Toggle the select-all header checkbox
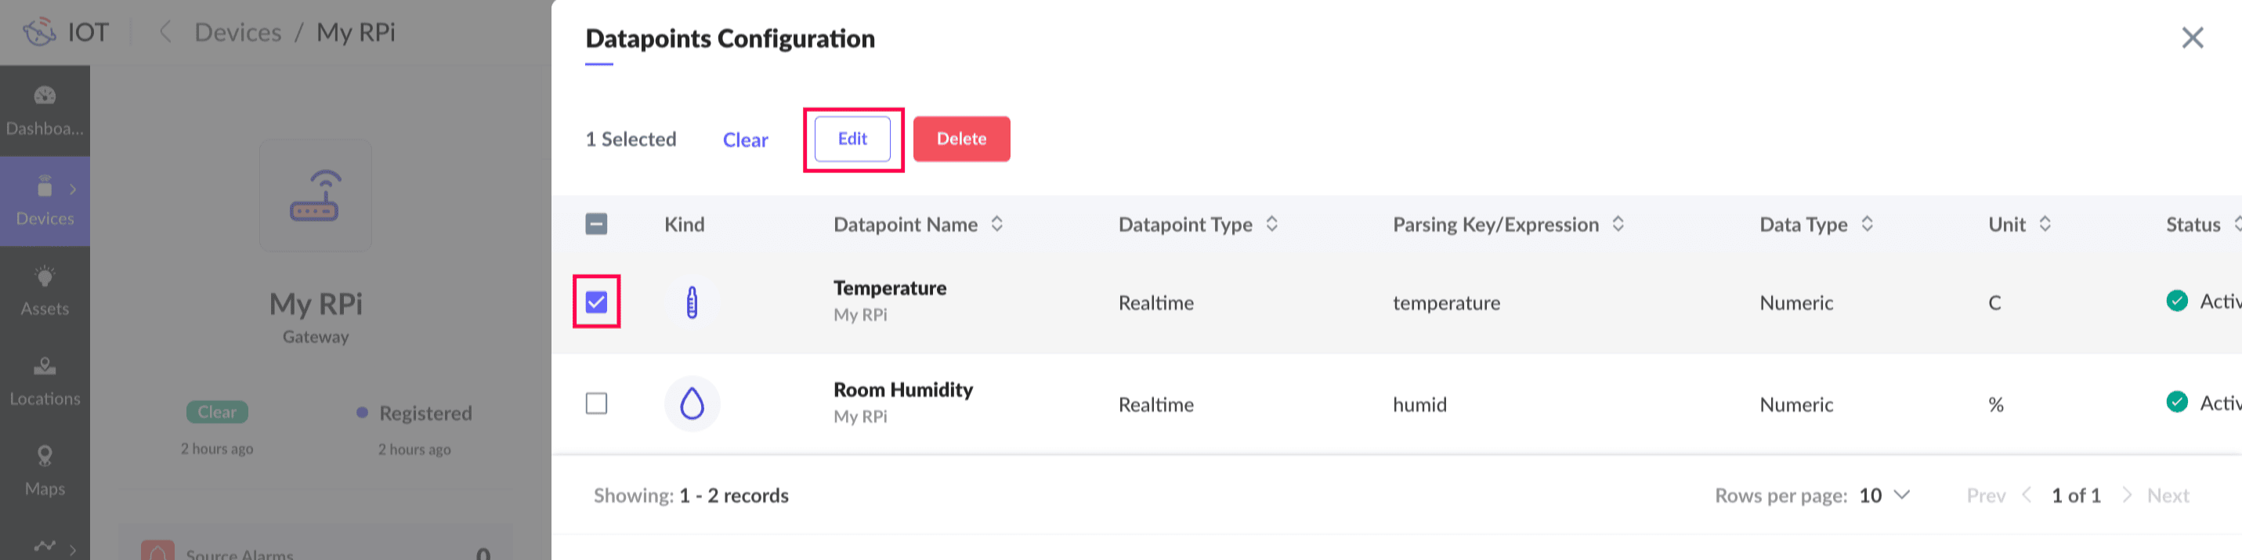2242x560 pixels. click(x=596, y=224)
